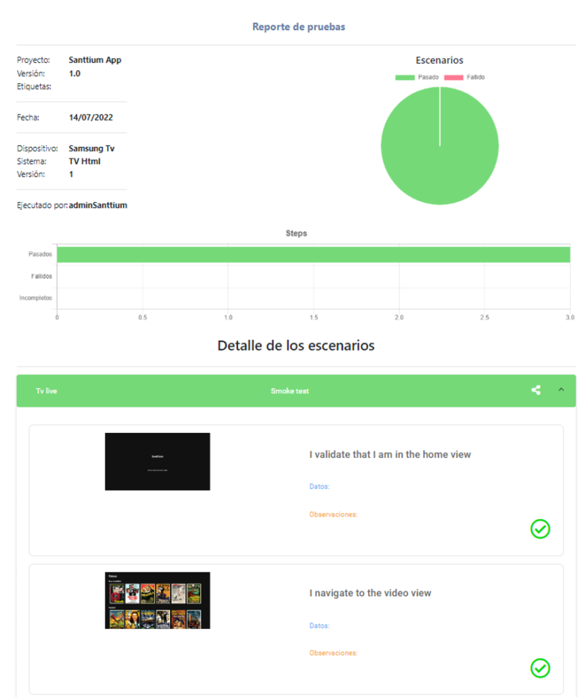The width and height of the screenshot is (585, 697).
Task: Open the dark home view screenshot thumbnail
Action: pyautogui.click(x=157, y=461)
